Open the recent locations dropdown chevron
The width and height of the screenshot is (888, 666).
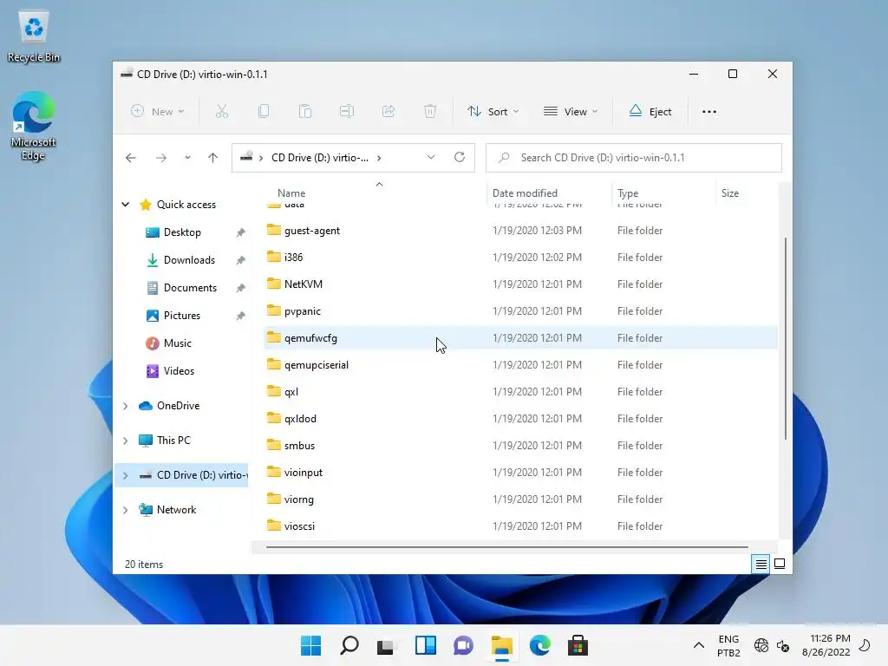pyautogui.click(x=187, y=158)
